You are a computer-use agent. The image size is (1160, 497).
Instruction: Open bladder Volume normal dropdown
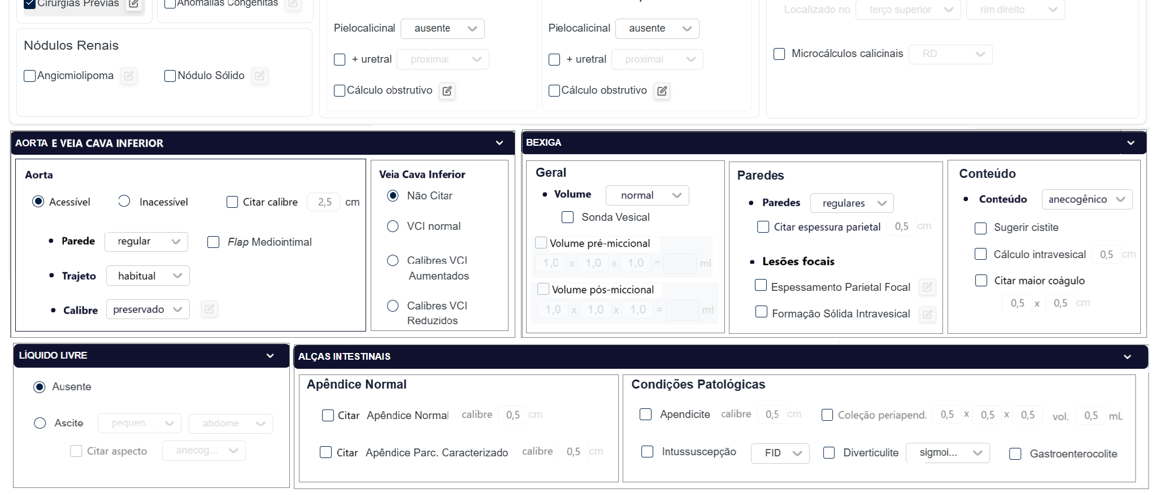(647, 195)
